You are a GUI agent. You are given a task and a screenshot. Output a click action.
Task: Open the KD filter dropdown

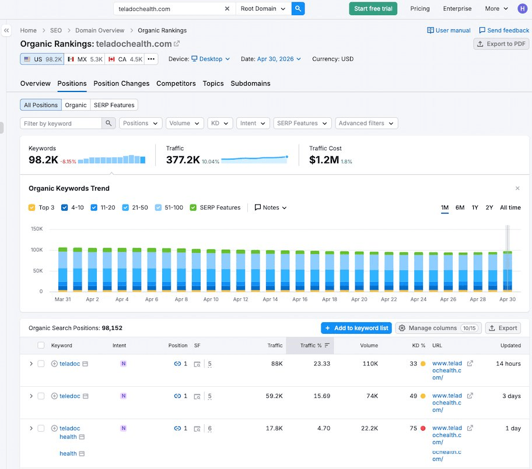pos(220,123)
